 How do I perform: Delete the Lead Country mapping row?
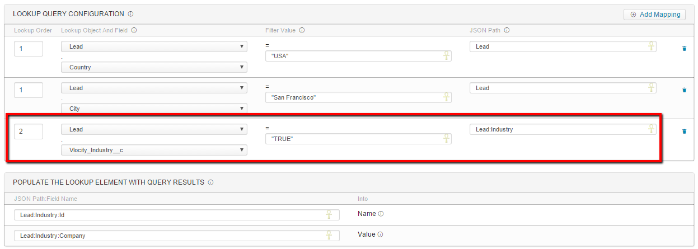[684, 49]
